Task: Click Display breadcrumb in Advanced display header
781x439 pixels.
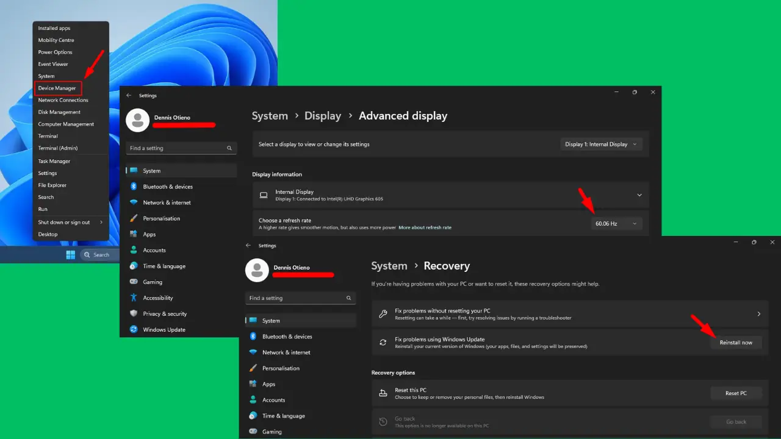Action: [x=323, y=116]
